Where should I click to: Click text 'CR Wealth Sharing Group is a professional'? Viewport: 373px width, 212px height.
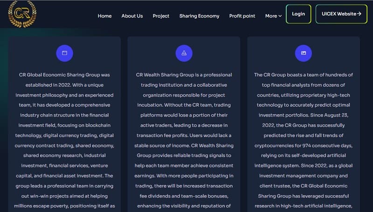click(184, 75)
